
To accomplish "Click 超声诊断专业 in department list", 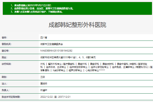I will [x=75, y=70].
